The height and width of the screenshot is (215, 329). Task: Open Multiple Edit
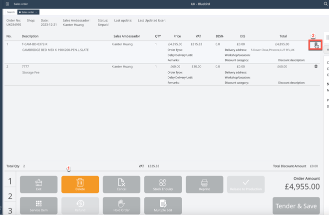pos(163,205)
